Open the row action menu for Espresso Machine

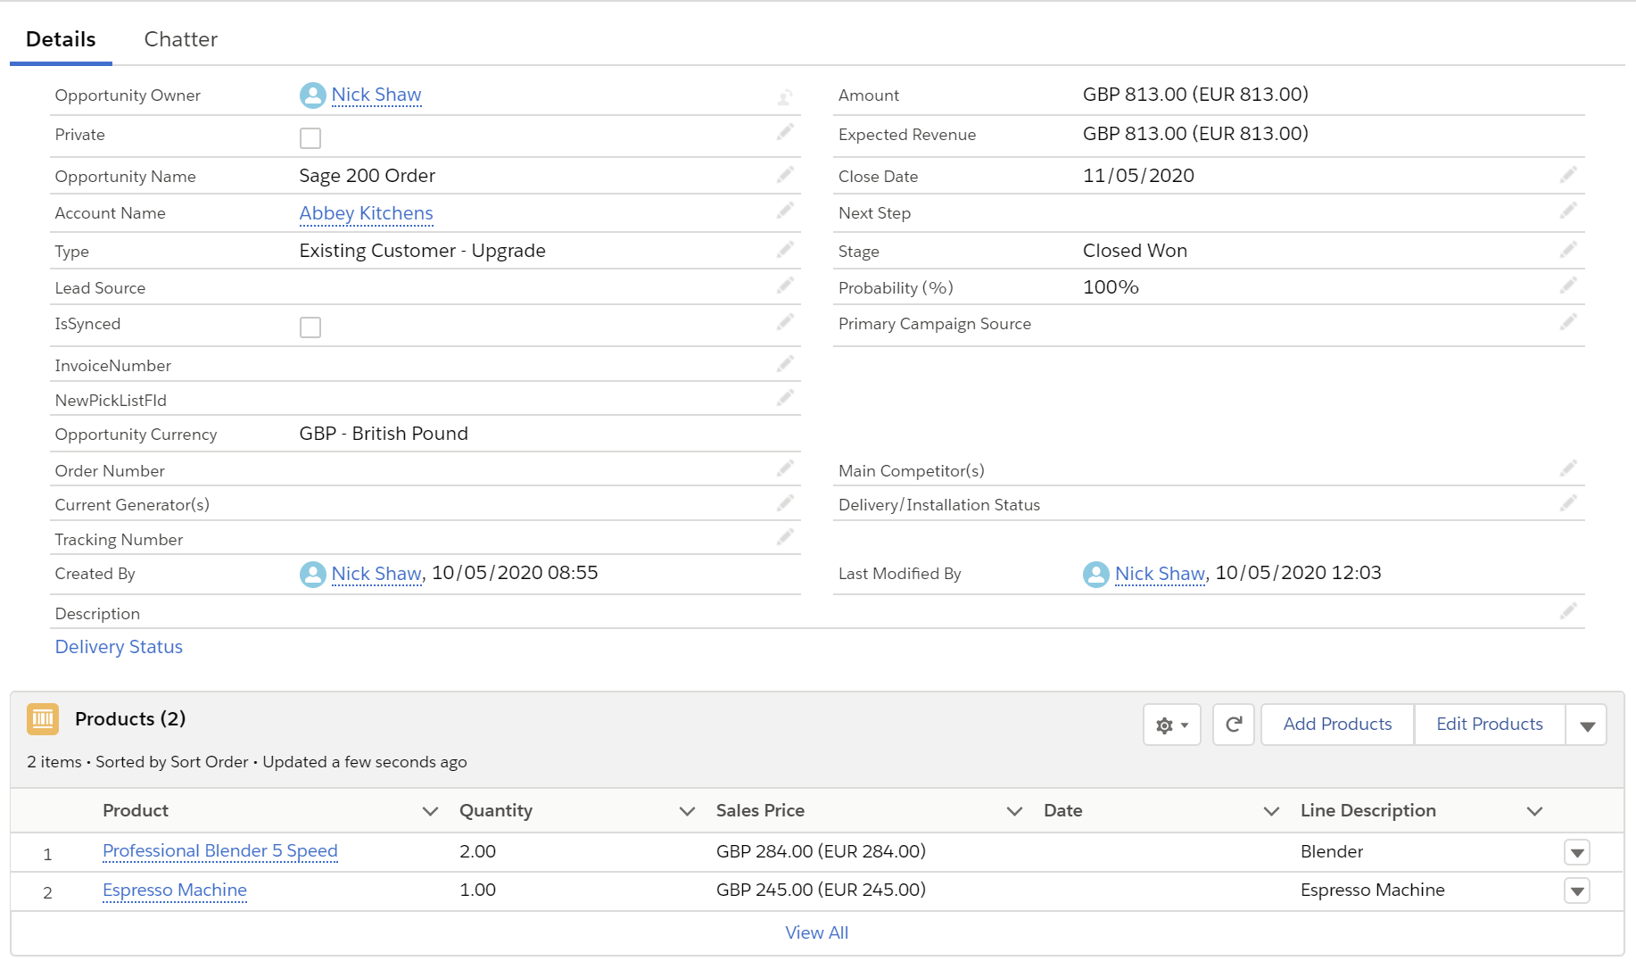coord(1577,891)
